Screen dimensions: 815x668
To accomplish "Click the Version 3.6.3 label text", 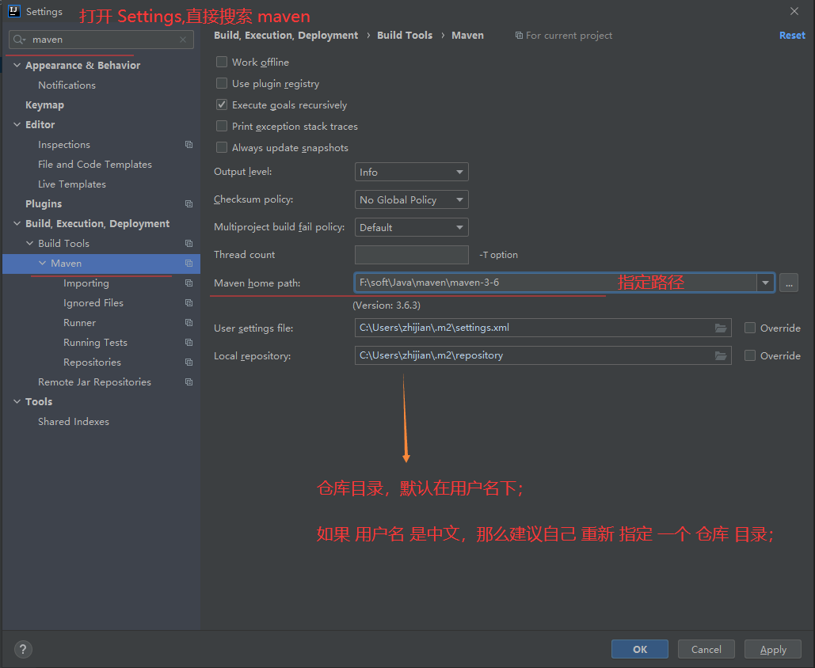I will pos(387,306).
